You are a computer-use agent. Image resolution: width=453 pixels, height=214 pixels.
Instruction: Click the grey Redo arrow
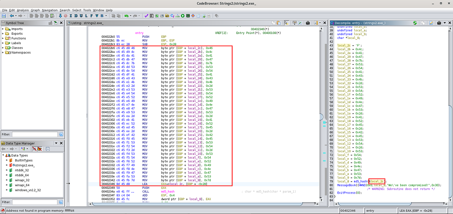coord(135,16)
